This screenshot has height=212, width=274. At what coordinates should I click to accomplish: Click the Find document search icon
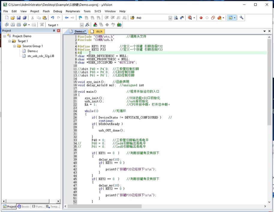pos(176,18)
